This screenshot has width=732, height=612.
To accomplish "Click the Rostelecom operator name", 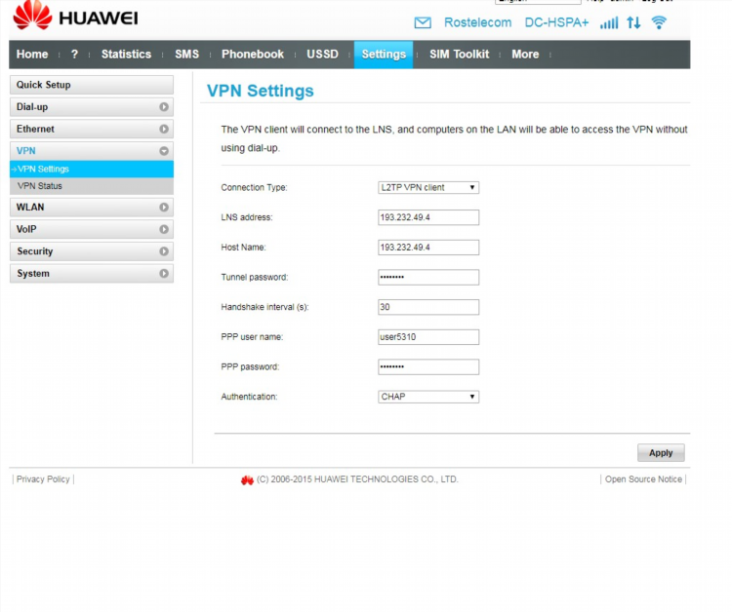I will click(477, 22).
